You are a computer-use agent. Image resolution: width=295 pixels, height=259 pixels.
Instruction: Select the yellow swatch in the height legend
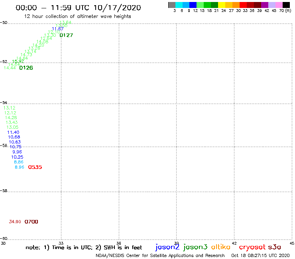click(x=222, y=5)
